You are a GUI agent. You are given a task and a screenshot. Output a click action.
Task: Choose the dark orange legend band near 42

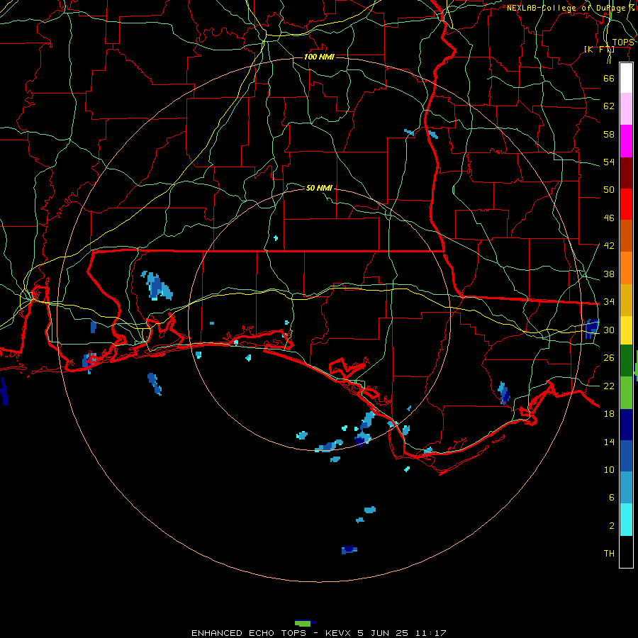(x=626, y=236)
